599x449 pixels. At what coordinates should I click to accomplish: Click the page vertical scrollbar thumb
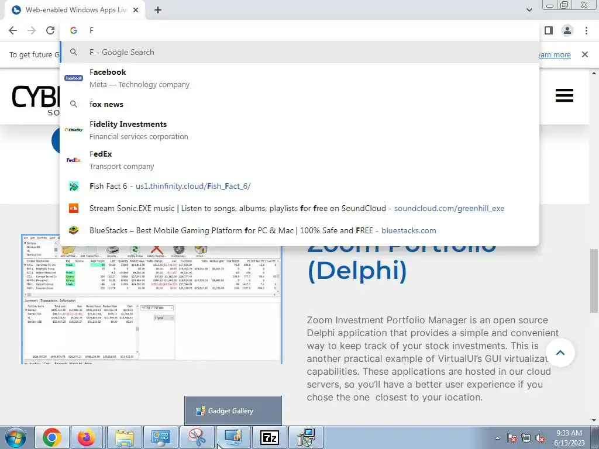coord(594,280)
